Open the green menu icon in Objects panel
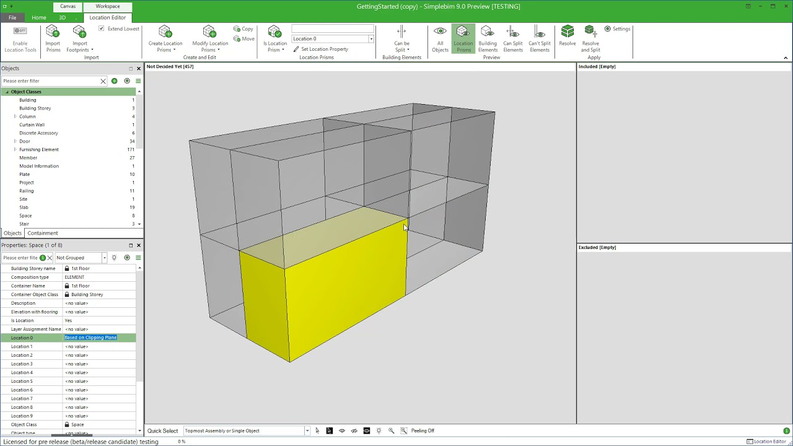The width and height of the screenshot is (793, 446). tap(138, 81)
